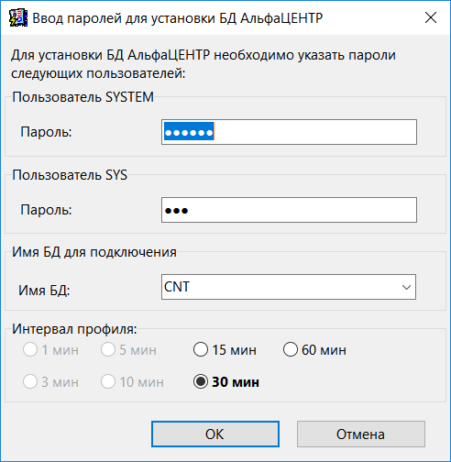The image size is (451, 462).
Task: Expand the Имя БД dropdown arrow
Action: (406, 287)
